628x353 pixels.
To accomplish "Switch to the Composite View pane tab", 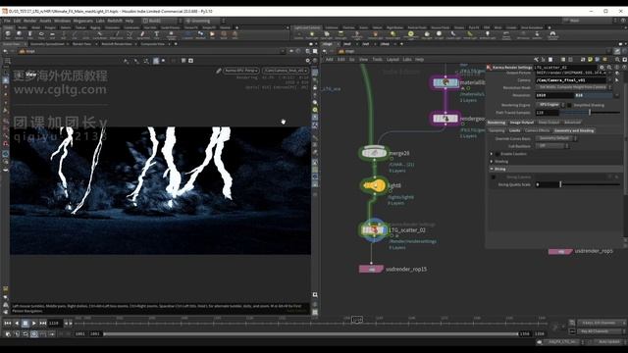I will [x=153, y=44].
